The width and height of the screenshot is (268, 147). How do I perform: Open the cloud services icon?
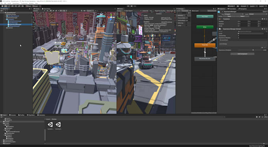pos(238,6)
